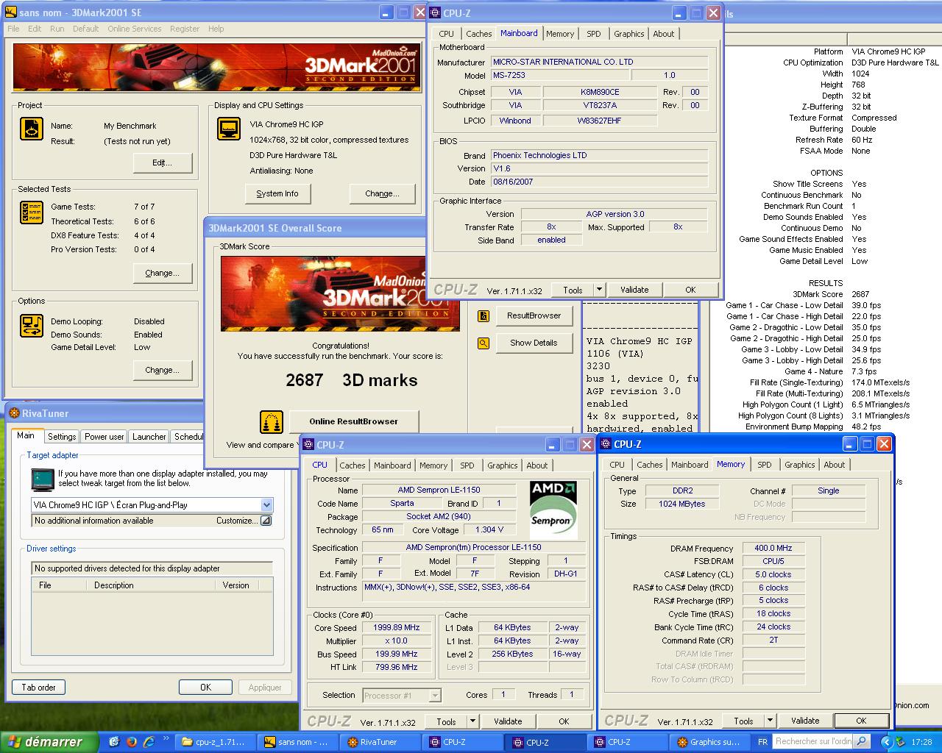Image resolution: width=942 pixels, height=753 pixels.
Task: Open the Settings tab in RivaTuner
Action: (x=62, y=437)
